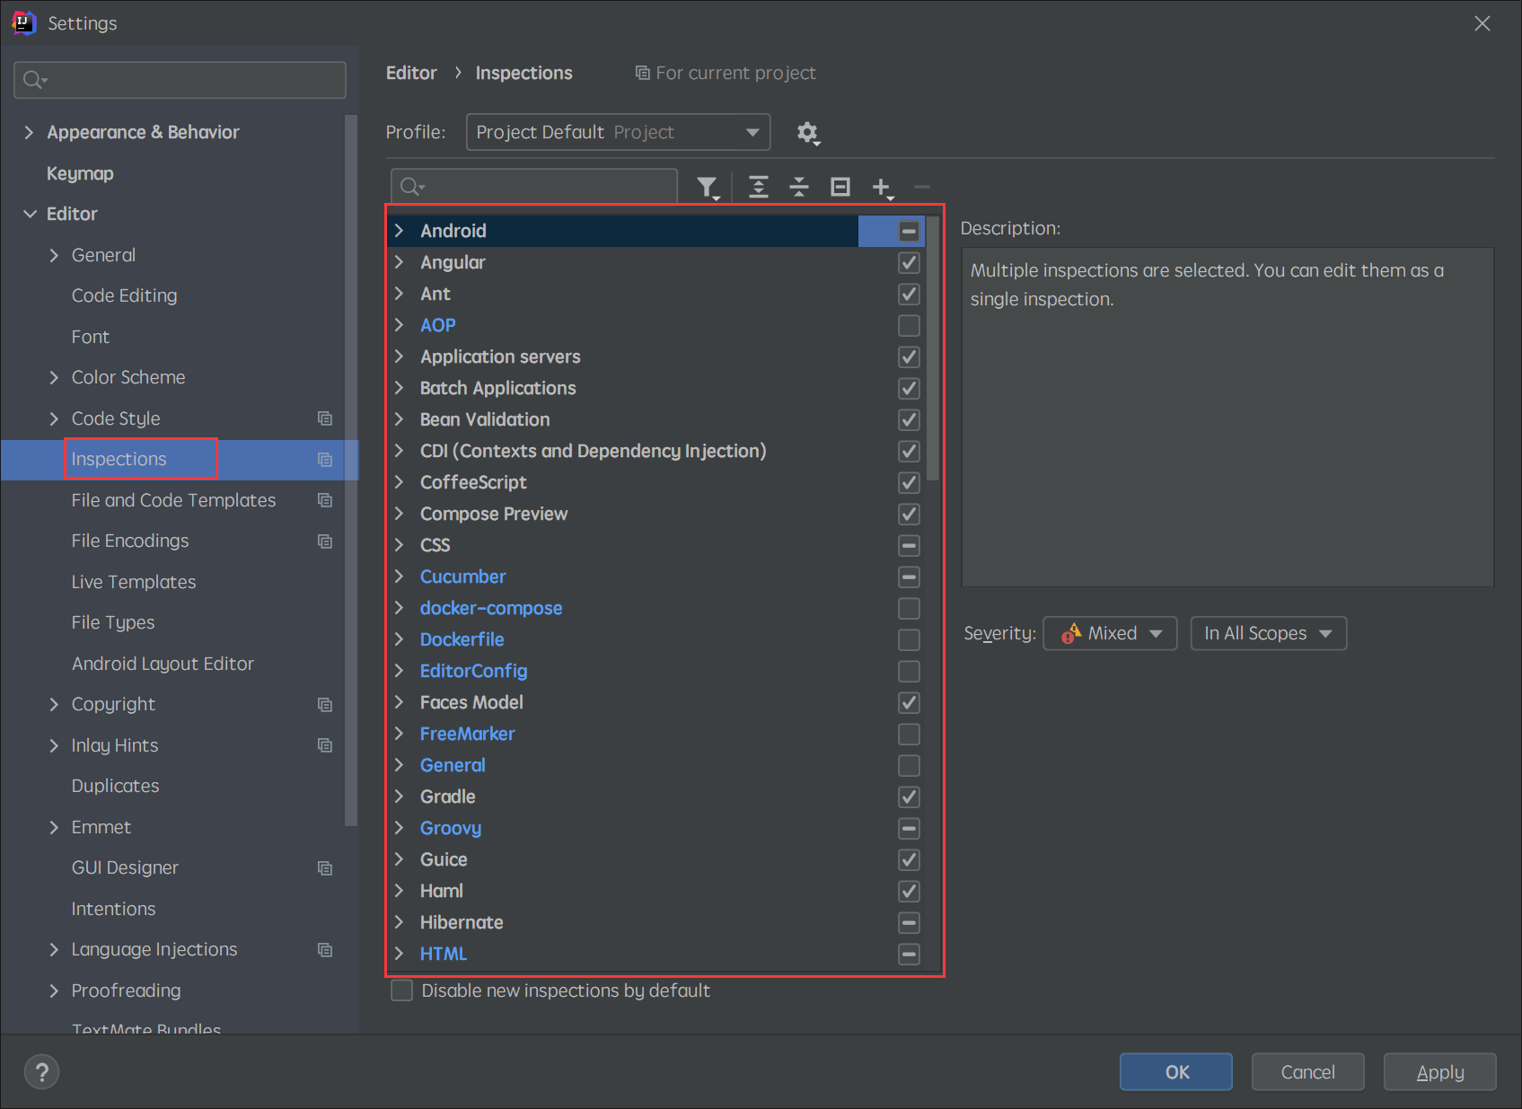Click the inspections list scrollbar

933,350
